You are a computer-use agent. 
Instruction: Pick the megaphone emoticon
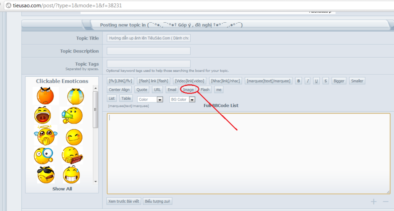click(x=72, y=115)
